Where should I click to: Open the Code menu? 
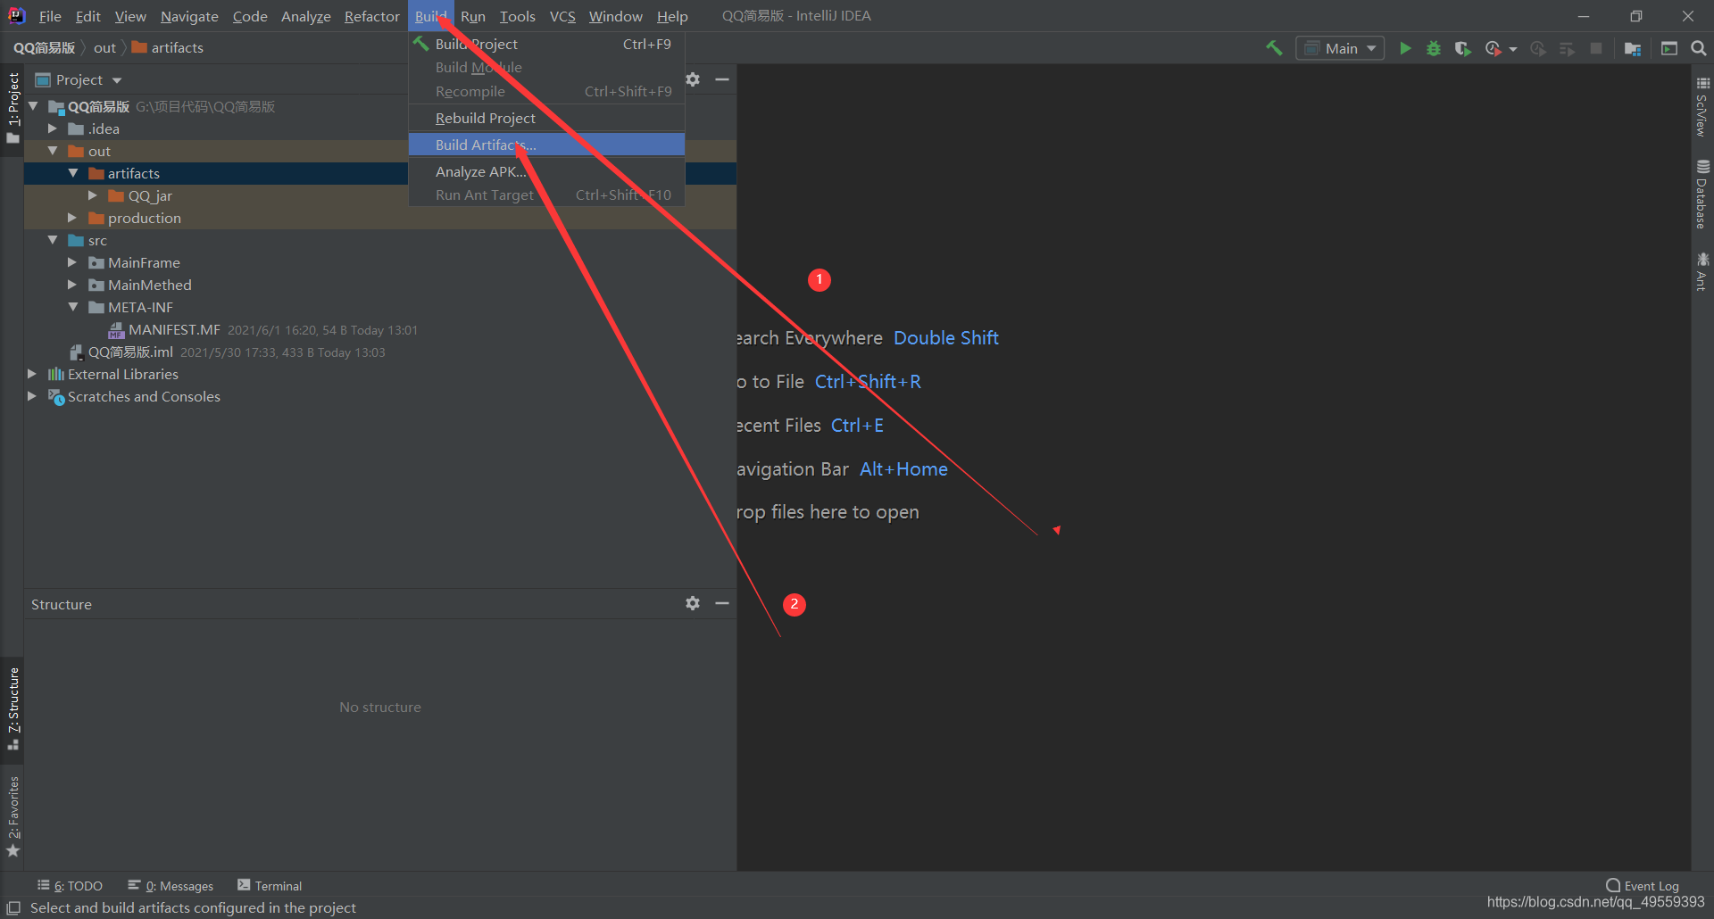(250, 16)
